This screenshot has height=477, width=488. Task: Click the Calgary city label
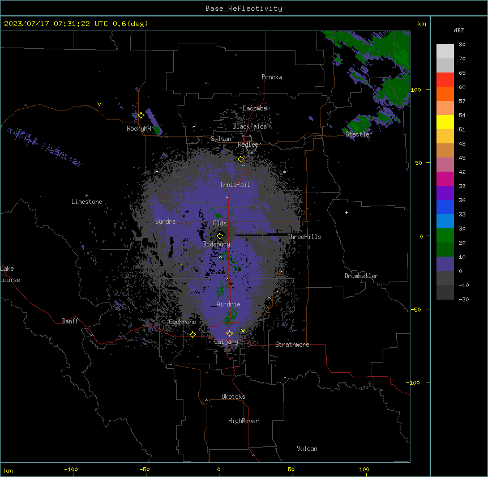pos(226,342)
